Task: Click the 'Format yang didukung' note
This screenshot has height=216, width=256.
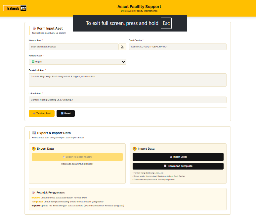Action: (148, 173)
